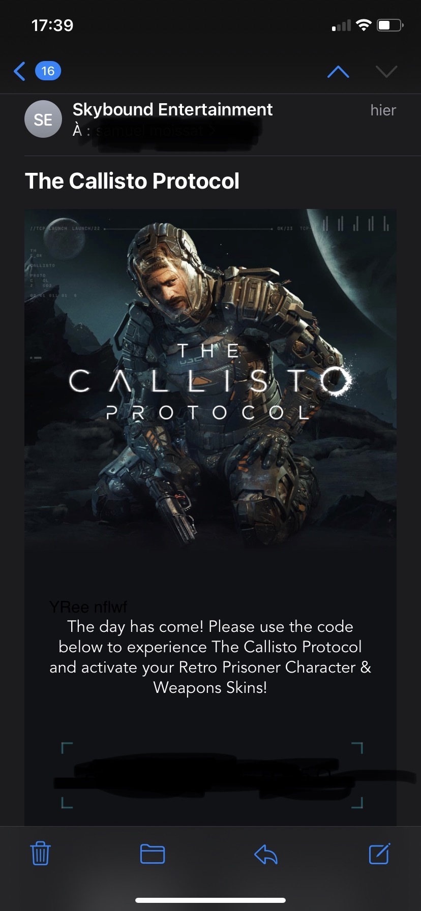Select the email subject The Callisto Protocol

(x=132, y=181)
